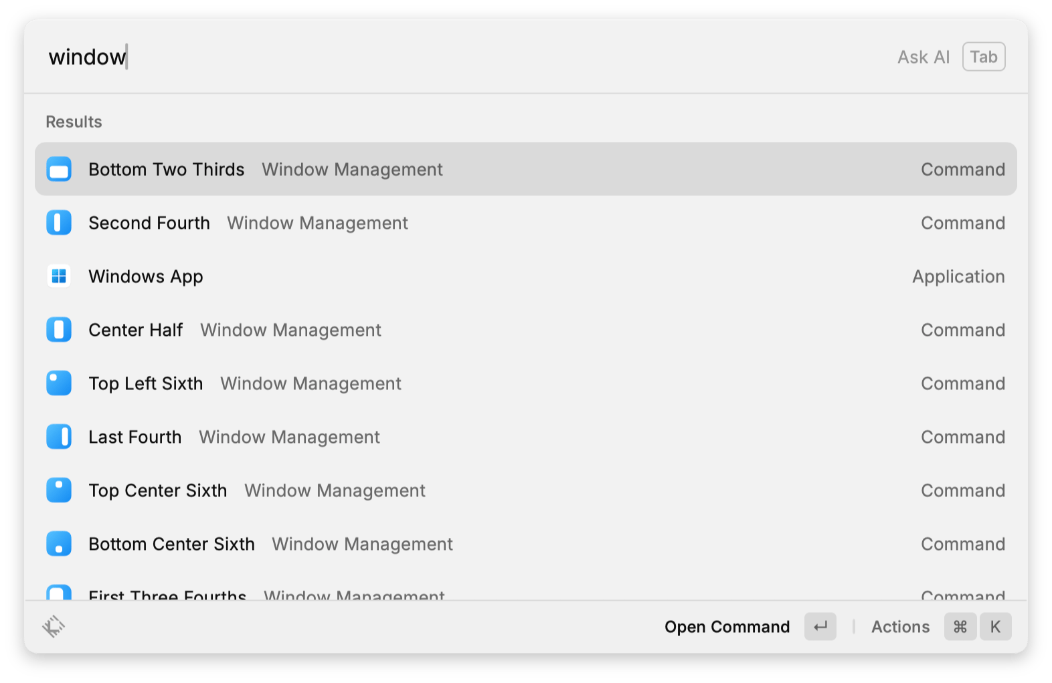
Task: Click the Last Fourth layout icon
Action: pyautogui.click(x=59, y=437)
